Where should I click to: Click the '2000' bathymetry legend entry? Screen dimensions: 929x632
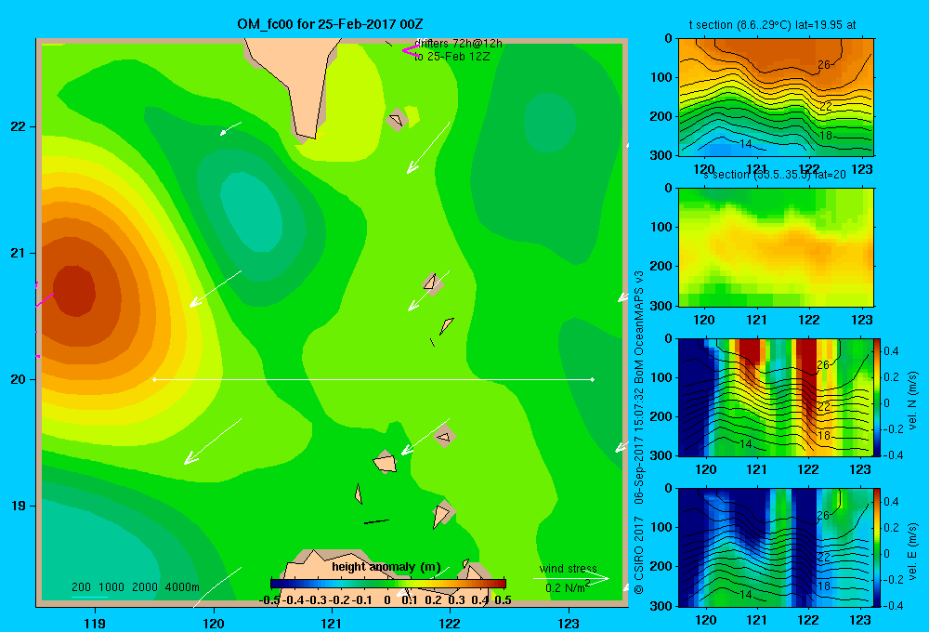point(145,587)
